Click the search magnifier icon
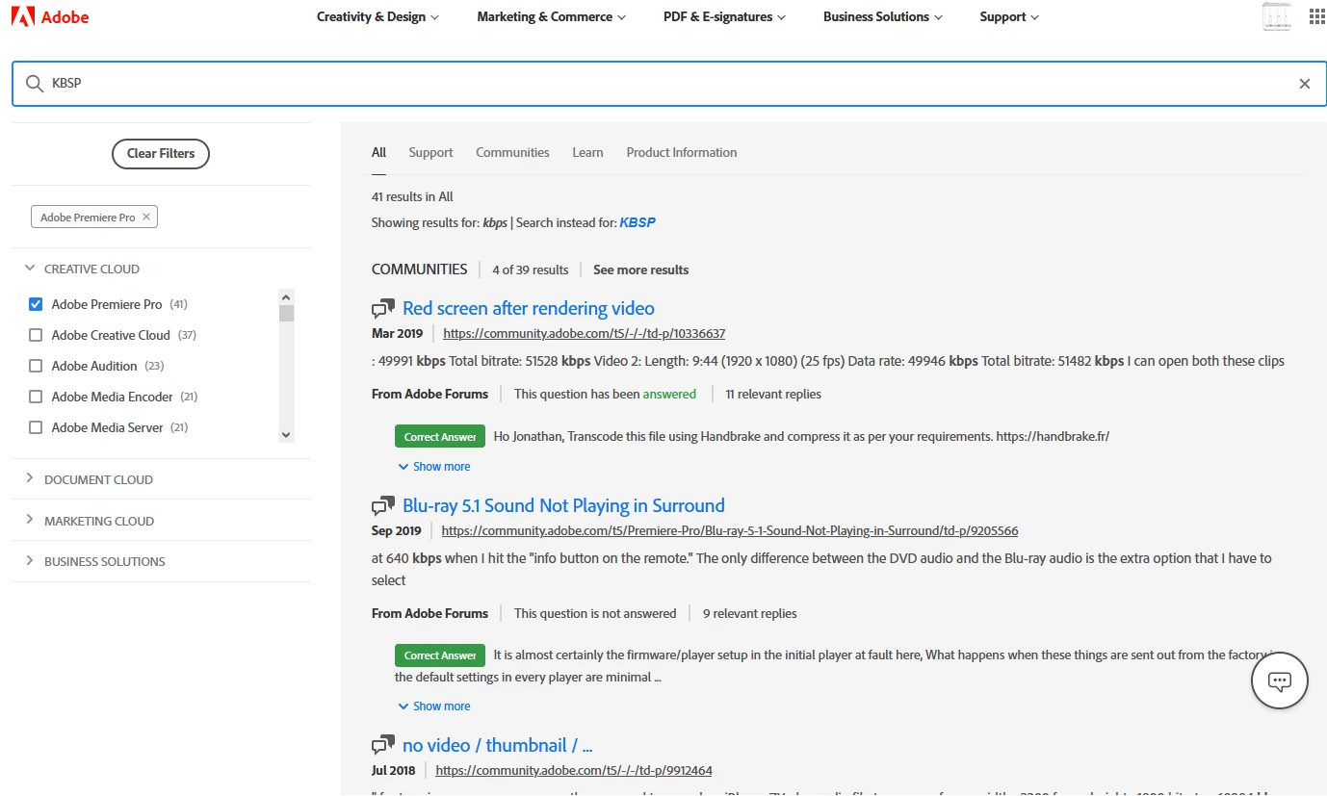1327x796 pixels. pos(35,84)
